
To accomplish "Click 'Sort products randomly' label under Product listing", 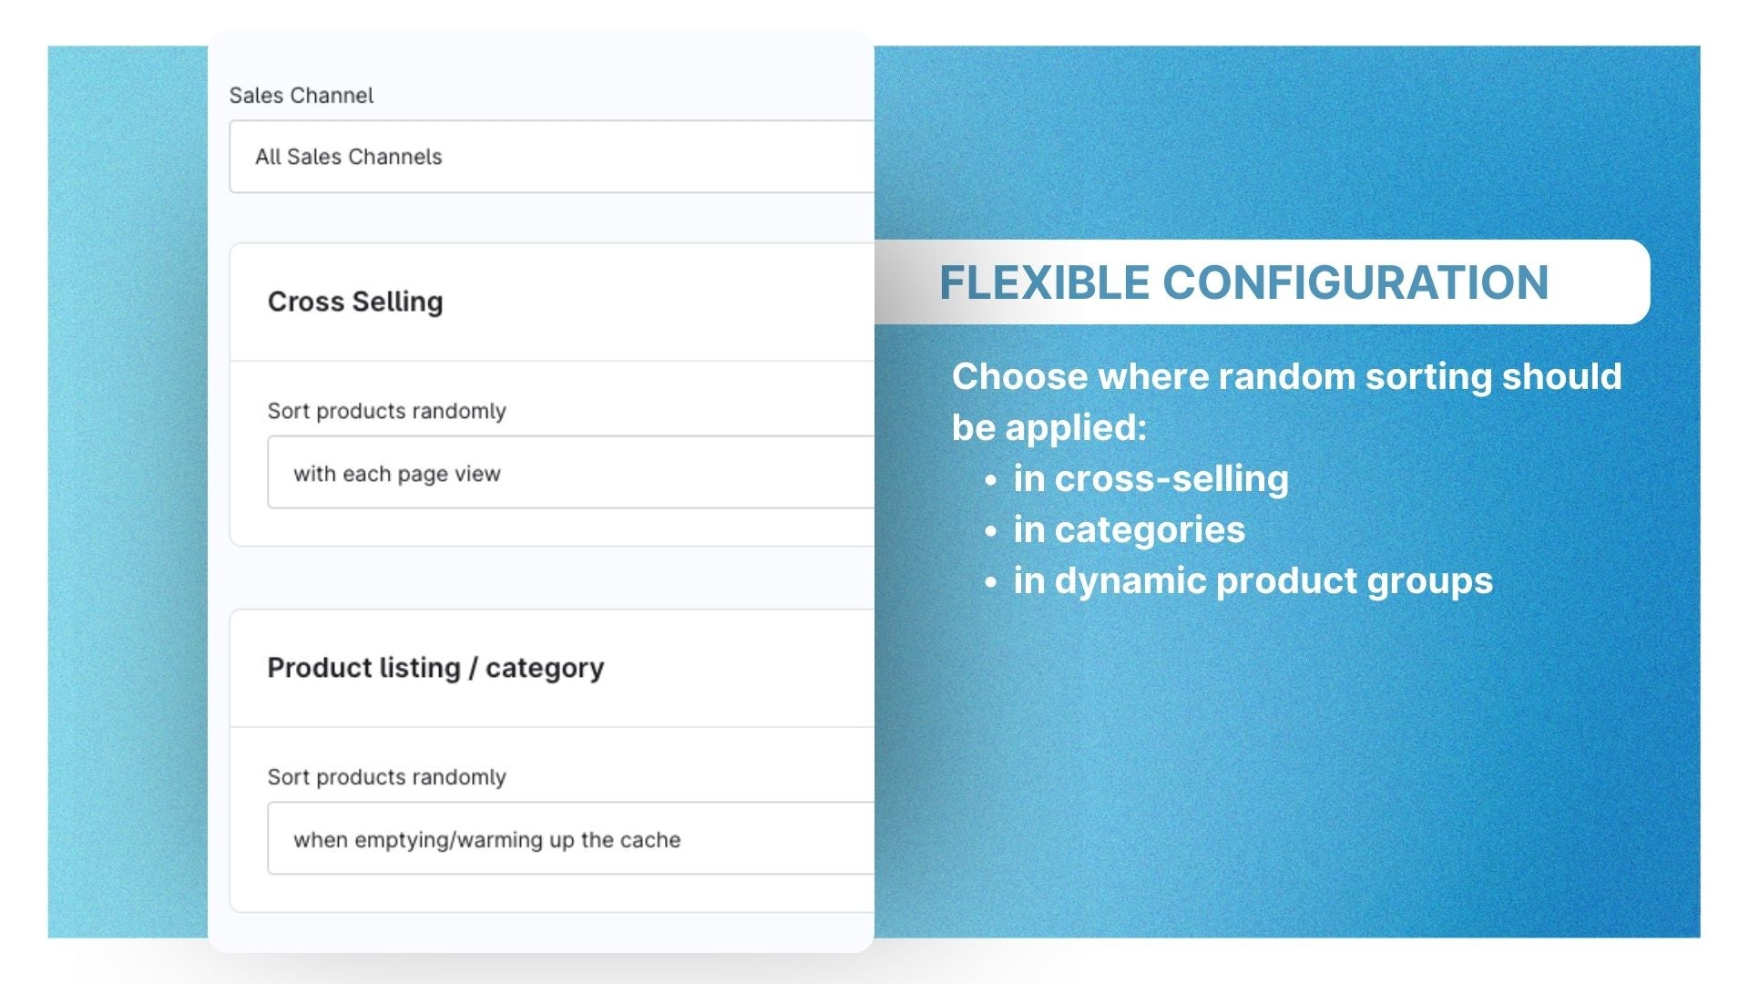I will click(x=386, y=777).
